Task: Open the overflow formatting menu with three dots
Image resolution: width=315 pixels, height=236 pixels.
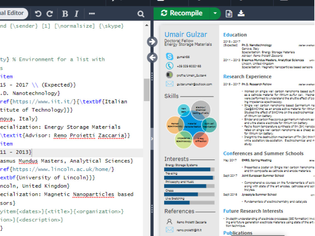Action: [91, 14]
